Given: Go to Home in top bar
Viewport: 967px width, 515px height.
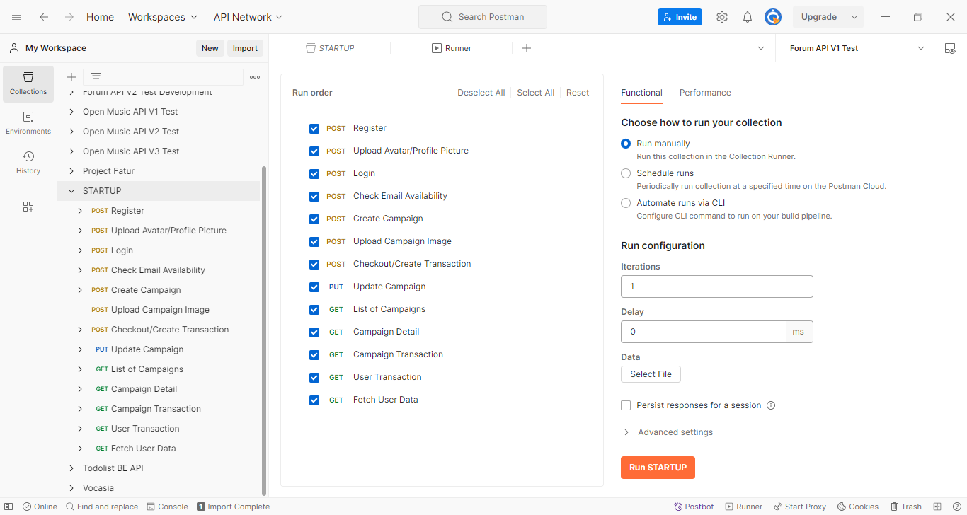Looking at the screenshot, I should pos(100,17).
